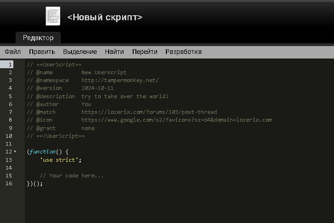Click the @description text line

coord(125,96)
